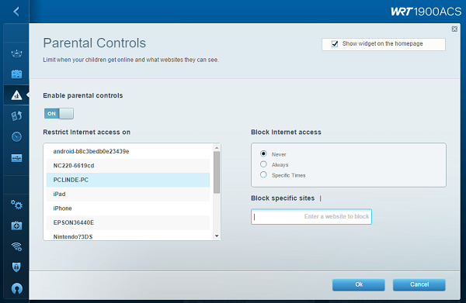Click the Ok button

[x=359, y=284]
